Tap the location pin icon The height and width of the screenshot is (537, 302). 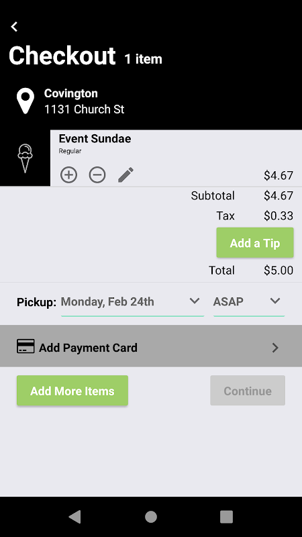tap(26, 101)
